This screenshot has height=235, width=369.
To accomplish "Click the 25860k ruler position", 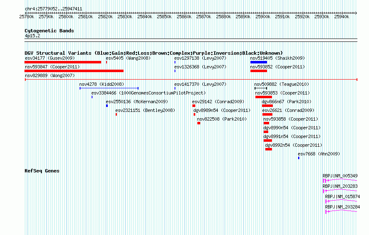I will [184, 17].
